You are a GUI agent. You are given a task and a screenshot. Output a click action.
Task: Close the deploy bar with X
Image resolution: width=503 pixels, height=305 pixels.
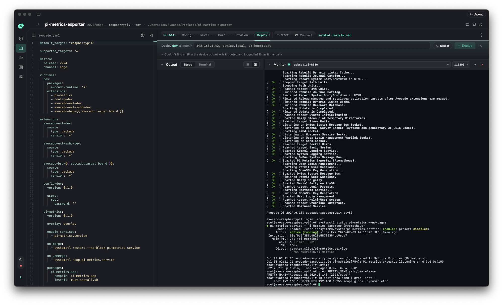481,46
